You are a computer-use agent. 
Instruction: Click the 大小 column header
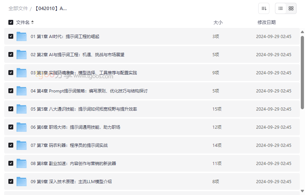tap(218, 22)
